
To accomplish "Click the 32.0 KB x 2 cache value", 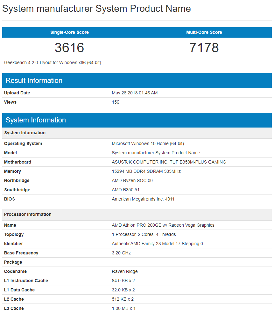I will pos(123,290).
